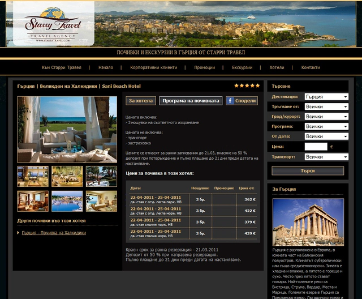Open the evening terrace seating thumbnail
Viewport: 362px width, 299px height.
click(67, 176)
